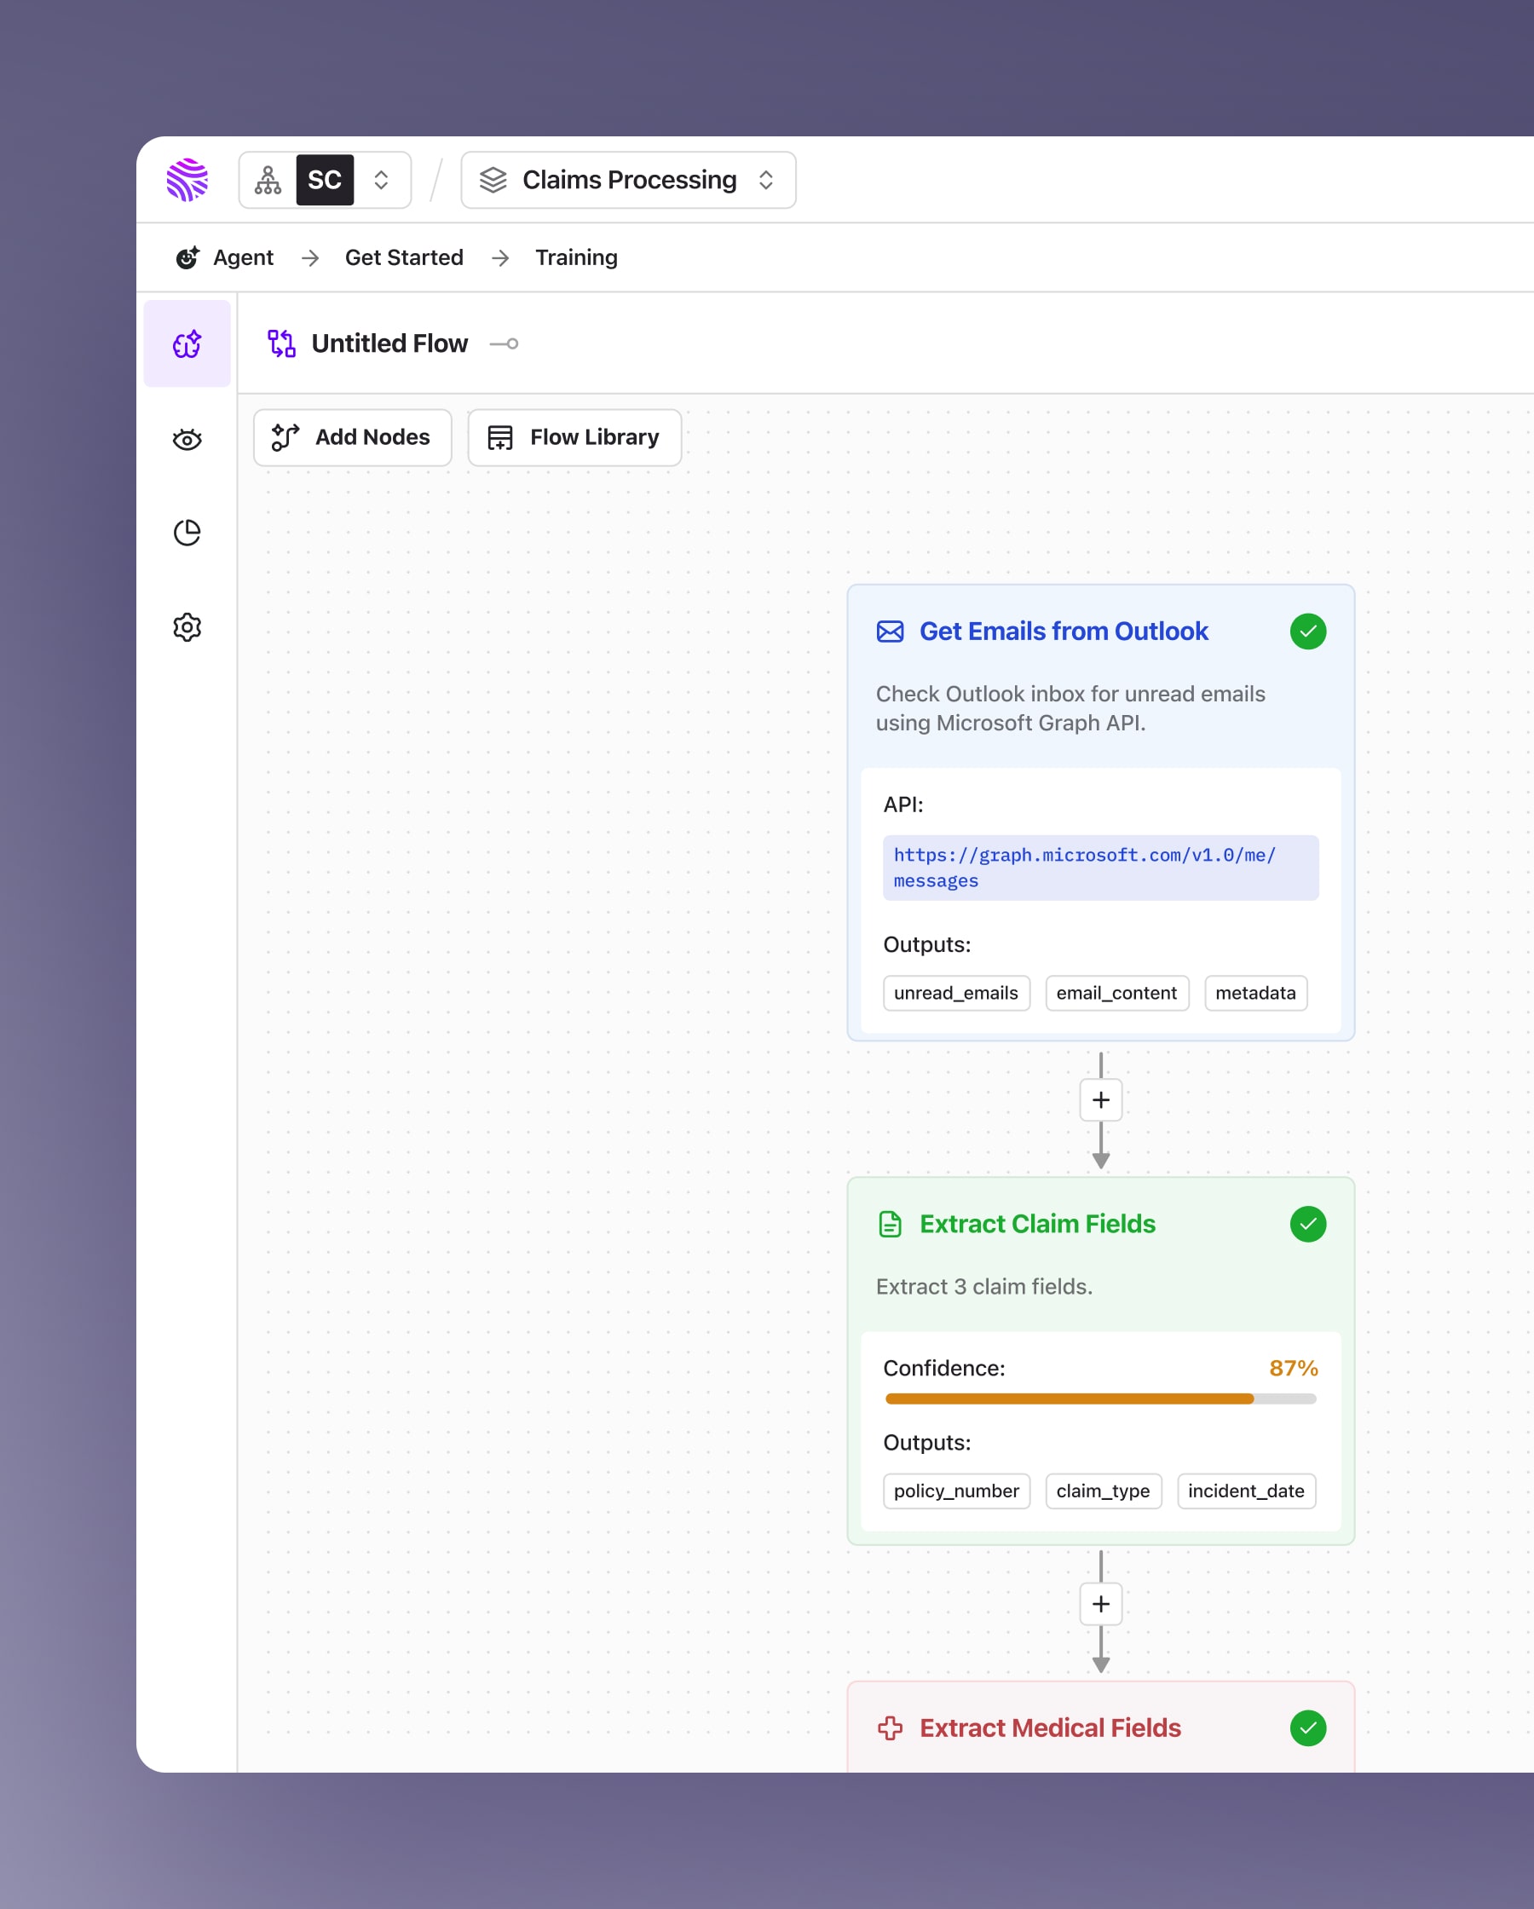Click the graph.microsoft.com API URL box
The width and height of the screenshot is (1534, 1909).
[x=1101, y=868]
